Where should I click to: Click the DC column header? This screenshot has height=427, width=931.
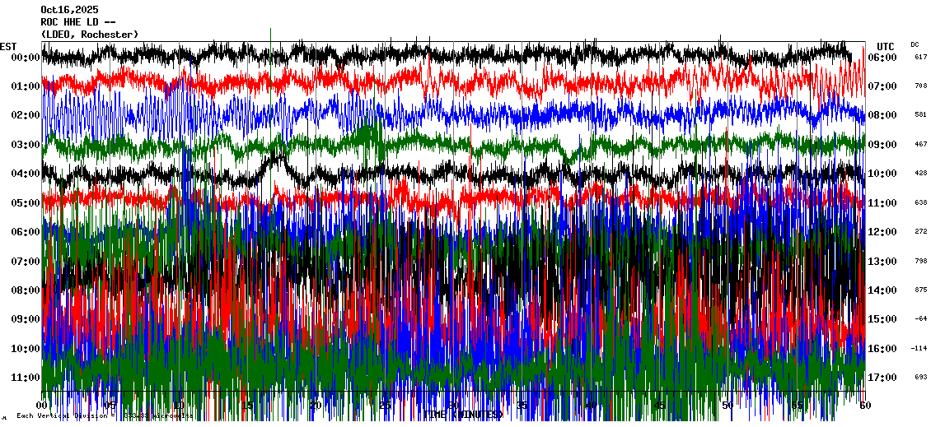coord(915,44)
